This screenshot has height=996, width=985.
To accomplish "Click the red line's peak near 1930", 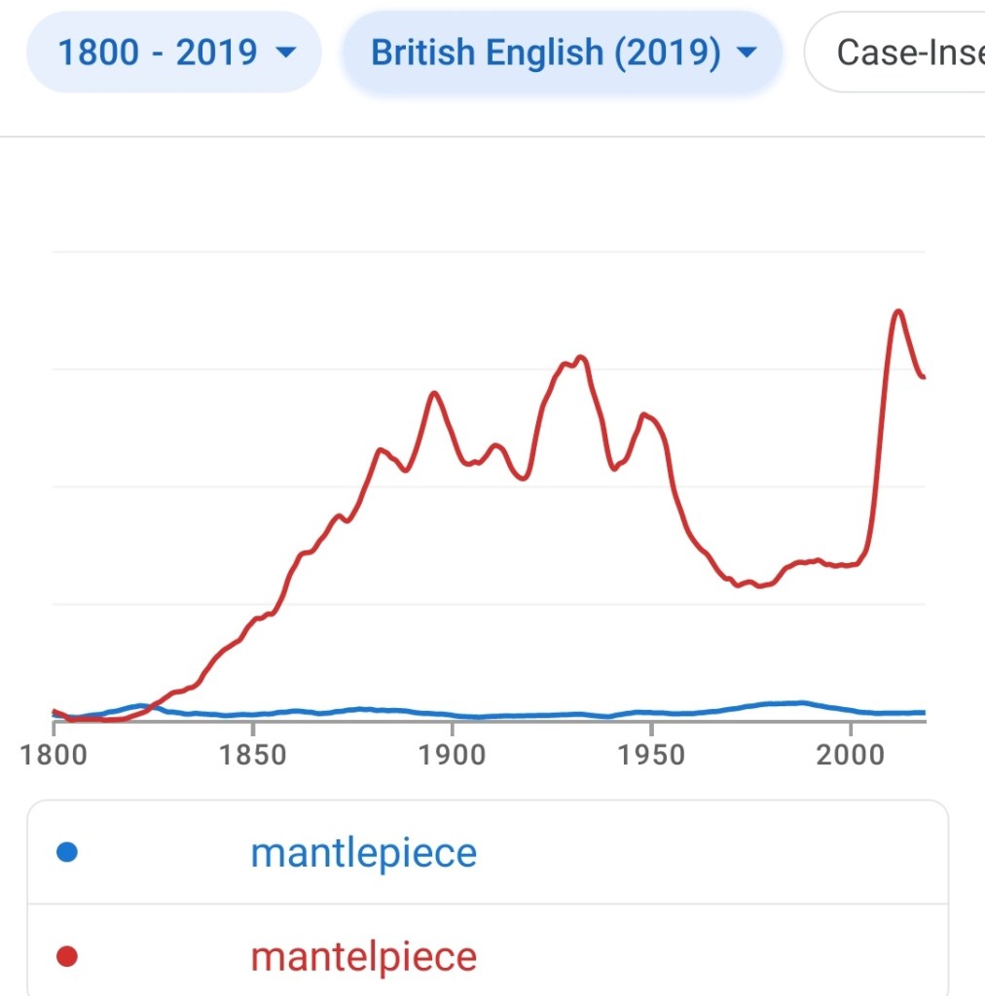I will click(580, 358).
